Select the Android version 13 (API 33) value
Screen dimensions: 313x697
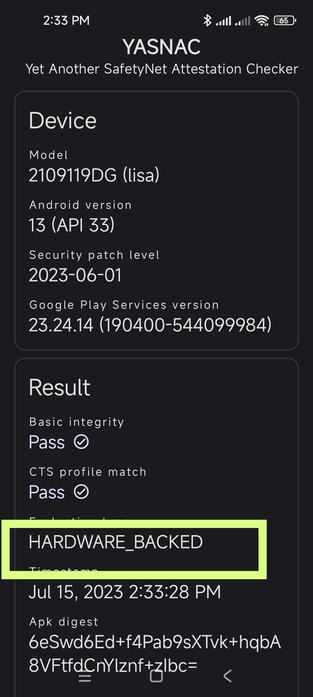(x=72, y=225)
